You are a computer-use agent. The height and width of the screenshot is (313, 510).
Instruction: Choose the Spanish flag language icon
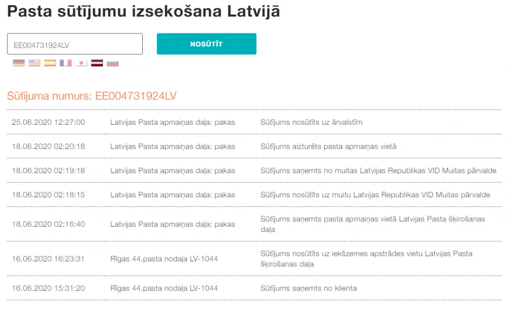50,63
